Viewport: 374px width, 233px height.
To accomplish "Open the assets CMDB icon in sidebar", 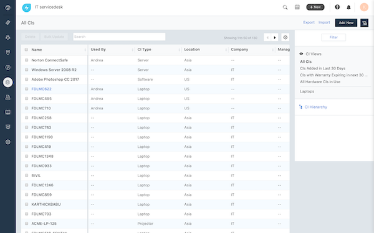I will point(7,82).
